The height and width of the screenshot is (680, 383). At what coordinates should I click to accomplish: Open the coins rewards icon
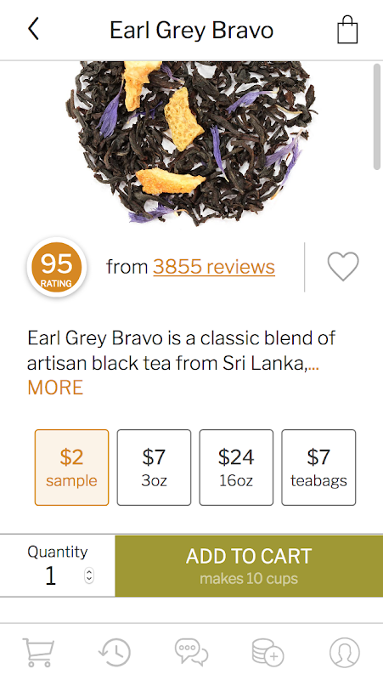pyautogui.click(x=268, y=652)
